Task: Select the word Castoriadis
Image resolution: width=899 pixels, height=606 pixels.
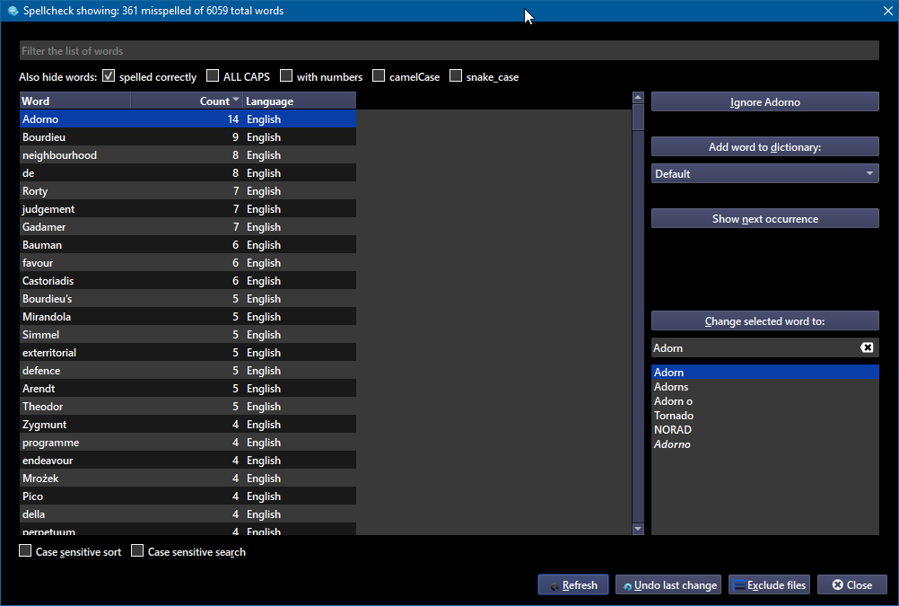Action: pyautogui.click(x=188, y=281)
